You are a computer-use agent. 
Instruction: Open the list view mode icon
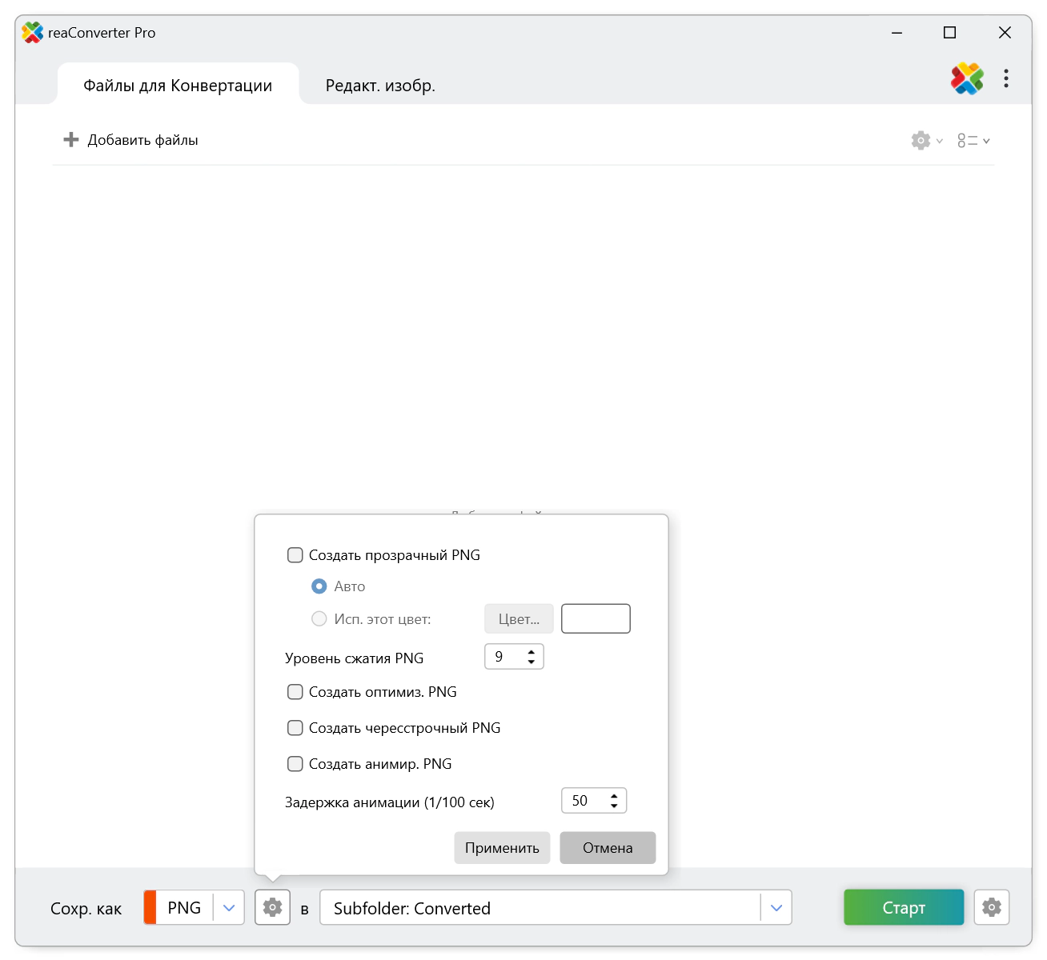(x=968, y=141)
